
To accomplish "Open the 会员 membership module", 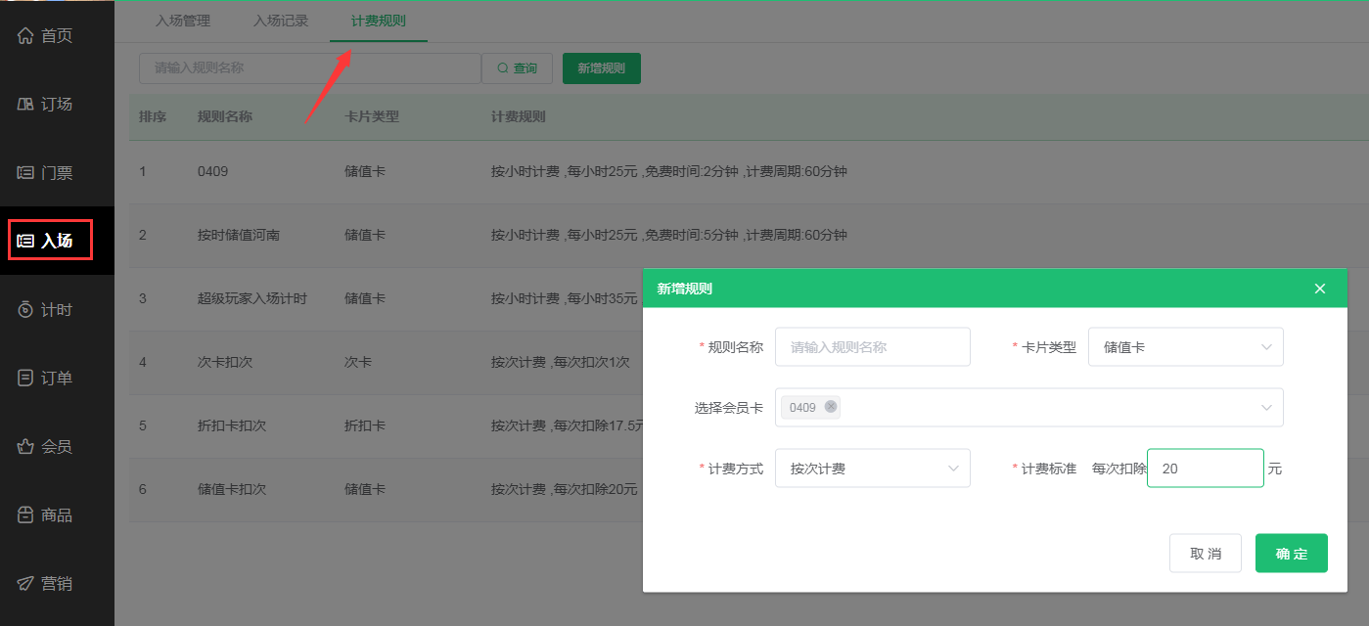I will tap(46, 446).
